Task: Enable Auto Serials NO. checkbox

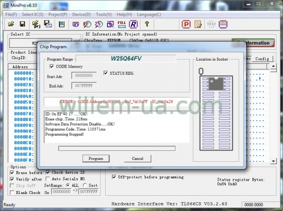Action: click(48, 179)
